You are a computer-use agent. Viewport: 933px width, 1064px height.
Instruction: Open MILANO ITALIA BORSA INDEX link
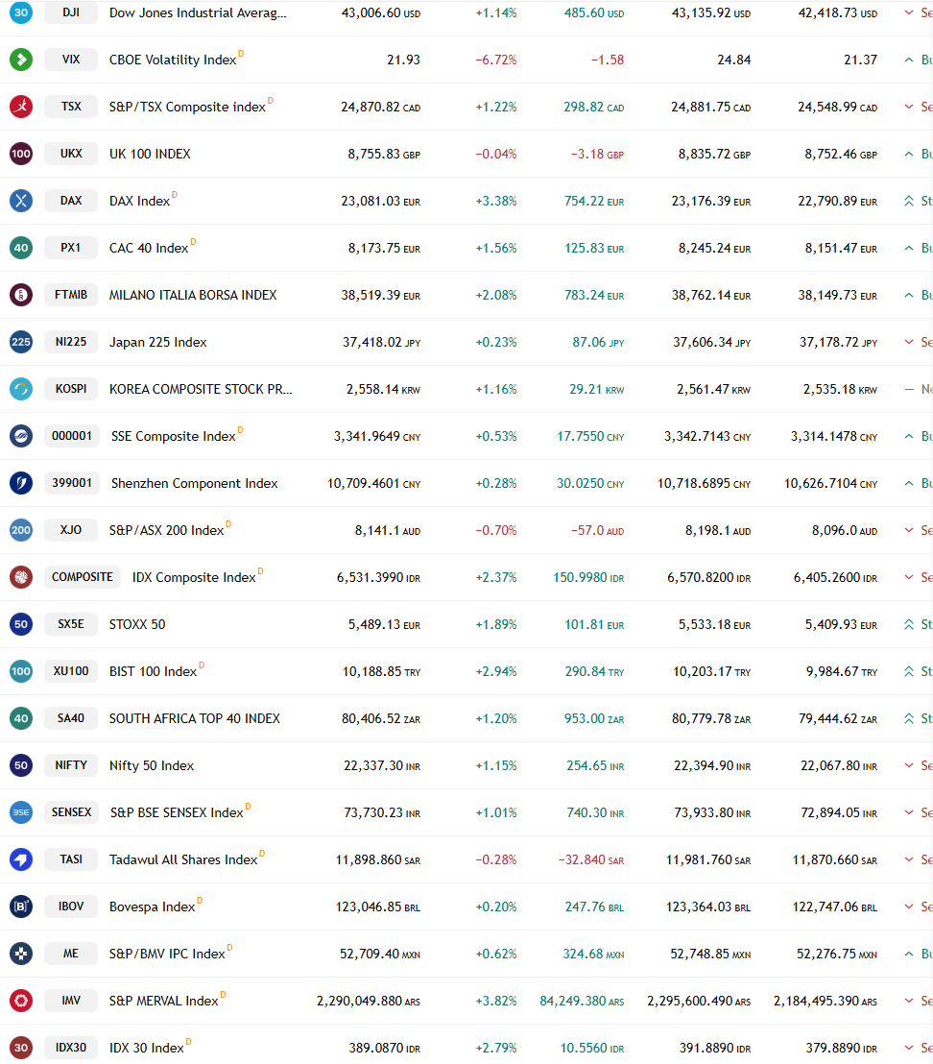point(193,295)
